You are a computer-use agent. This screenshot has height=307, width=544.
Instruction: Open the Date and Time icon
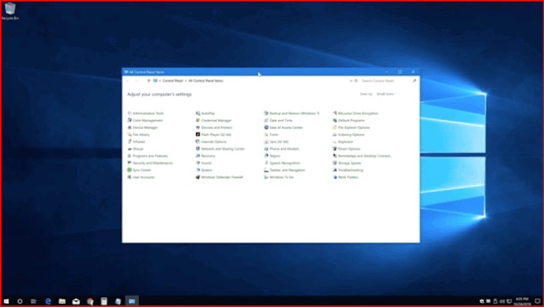coord(266,120)
